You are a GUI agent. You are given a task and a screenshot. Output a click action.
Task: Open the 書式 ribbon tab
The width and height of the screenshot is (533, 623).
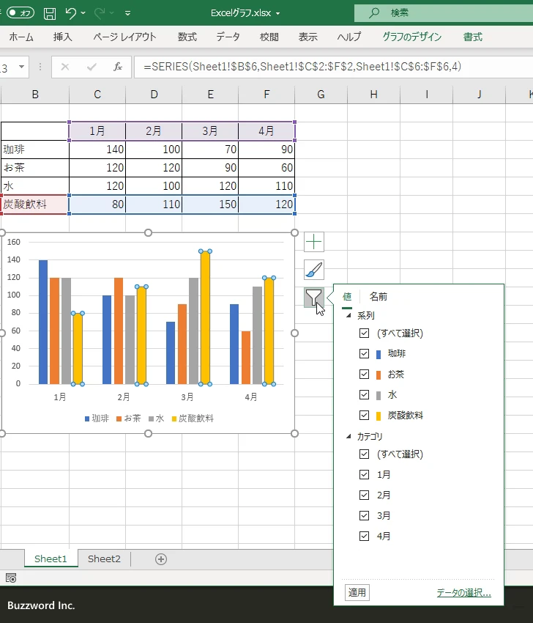coord(473,37)
